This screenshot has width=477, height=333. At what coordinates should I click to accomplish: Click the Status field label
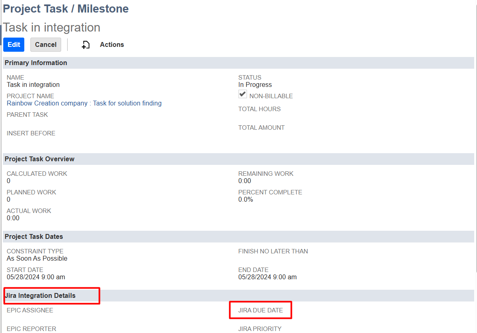tap(249, 78)
